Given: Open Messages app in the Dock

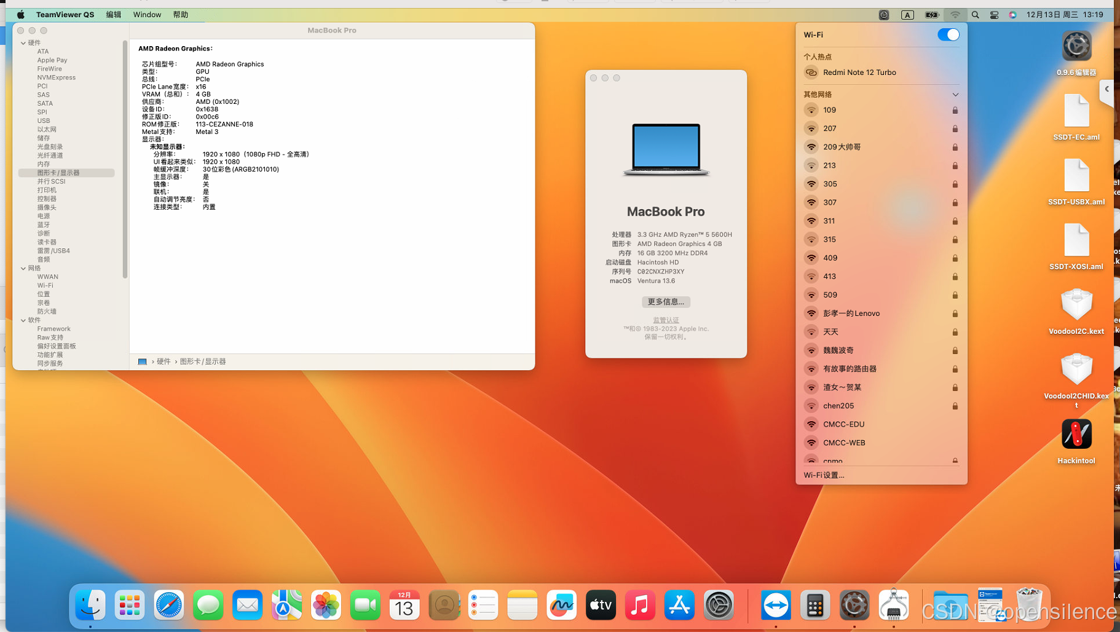Looking at the screenshot, I should [208, 606].
